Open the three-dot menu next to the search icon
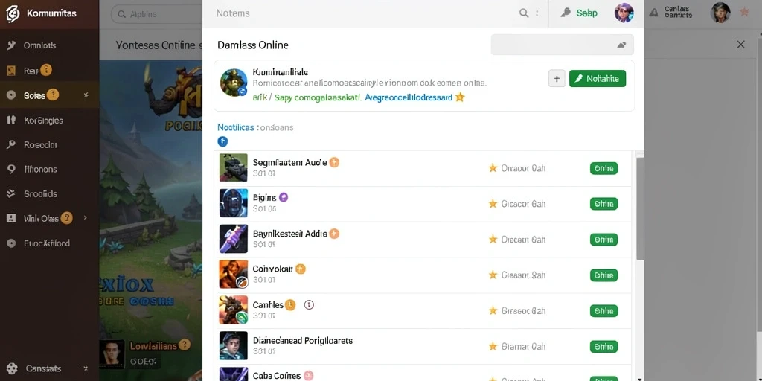Viewport: 762px width, 381px height. [x=537, y=13]
